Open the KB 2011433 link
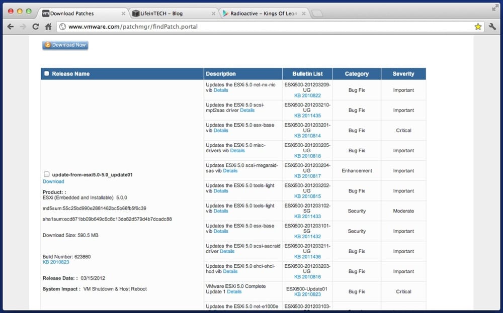This screenshot has width=503, height=313. coord(307,217)
